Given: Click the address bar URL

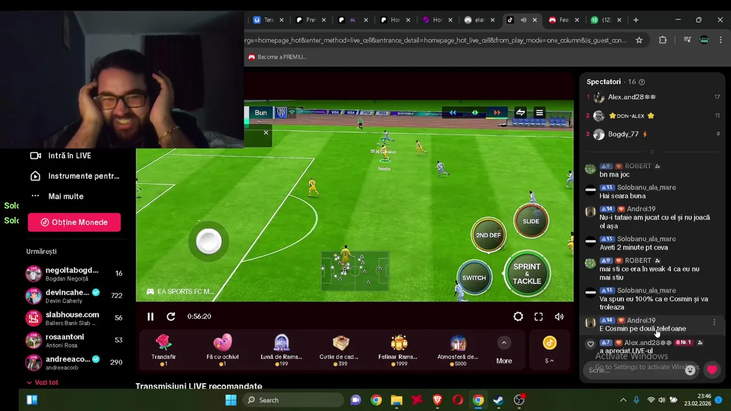Looking at the screenshot, I should tap(435, 40).
